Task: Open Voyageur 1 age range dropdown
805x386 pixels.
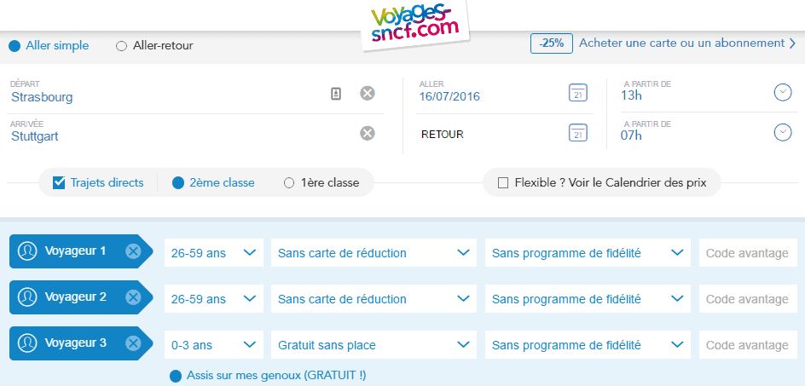Action: pyautogui.click(x=213, y=252)
